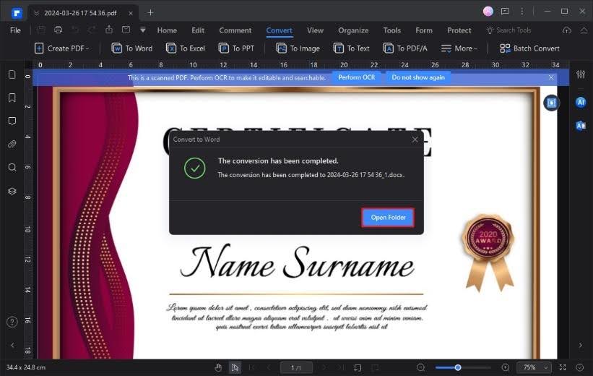The width and height of the screenshot is (593, 376).
Task: Activate the select arrow tool
Action: coord(235,367)
